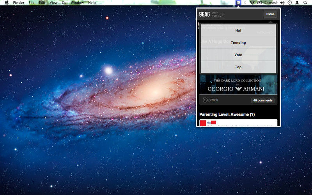This screenshot has width=312, height=195.
Task: Open the Wi-Fi status menu
Action: coord(252,3)
